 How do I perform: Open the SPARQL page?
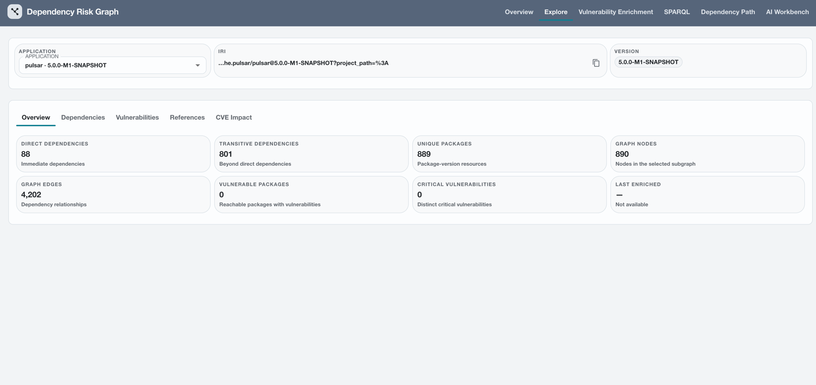tap(676, 12)
